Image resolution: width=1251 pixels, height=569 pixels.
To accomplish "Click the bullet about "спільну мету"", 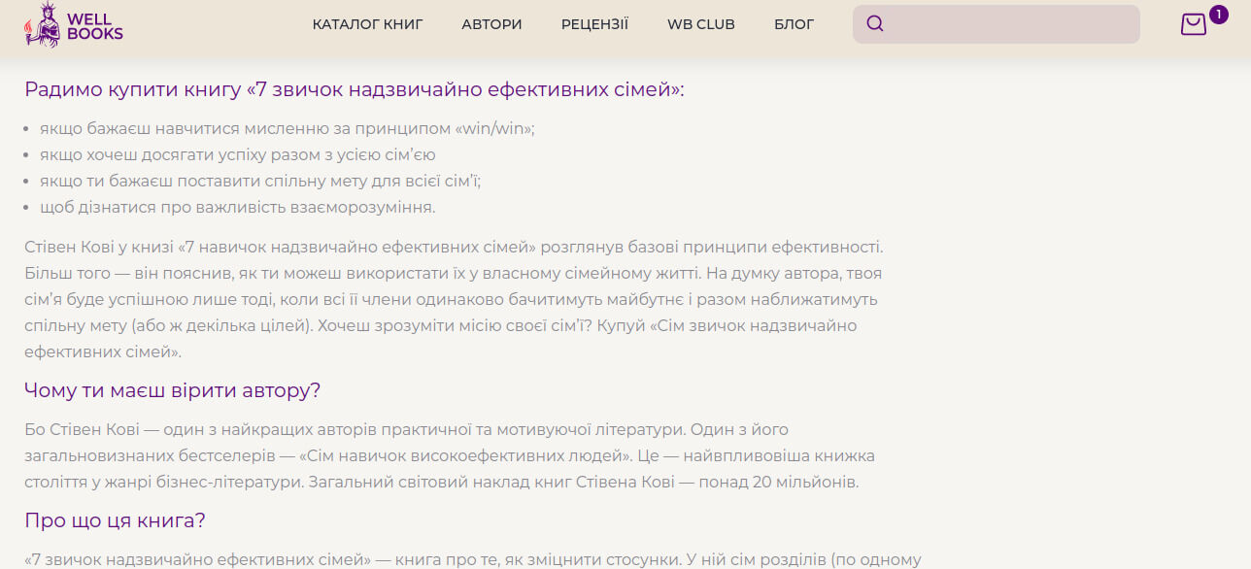I will coord(260,181).
